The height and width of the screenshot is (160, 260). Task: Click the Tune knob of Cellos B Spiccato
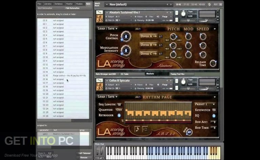[183, 82]
